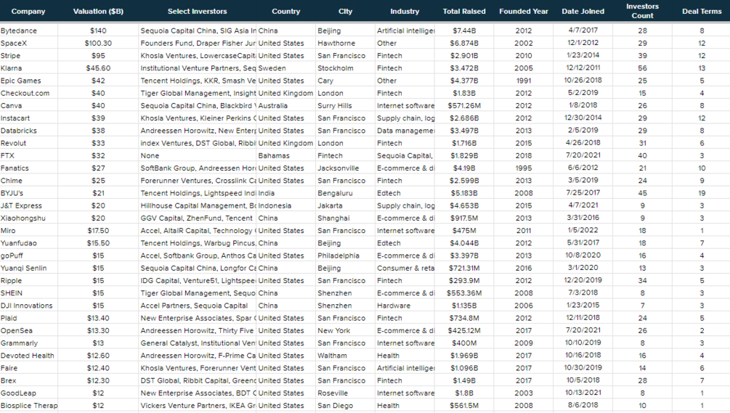Click the Jacksonville city cell
730x413 pixels.
point(346,168)
